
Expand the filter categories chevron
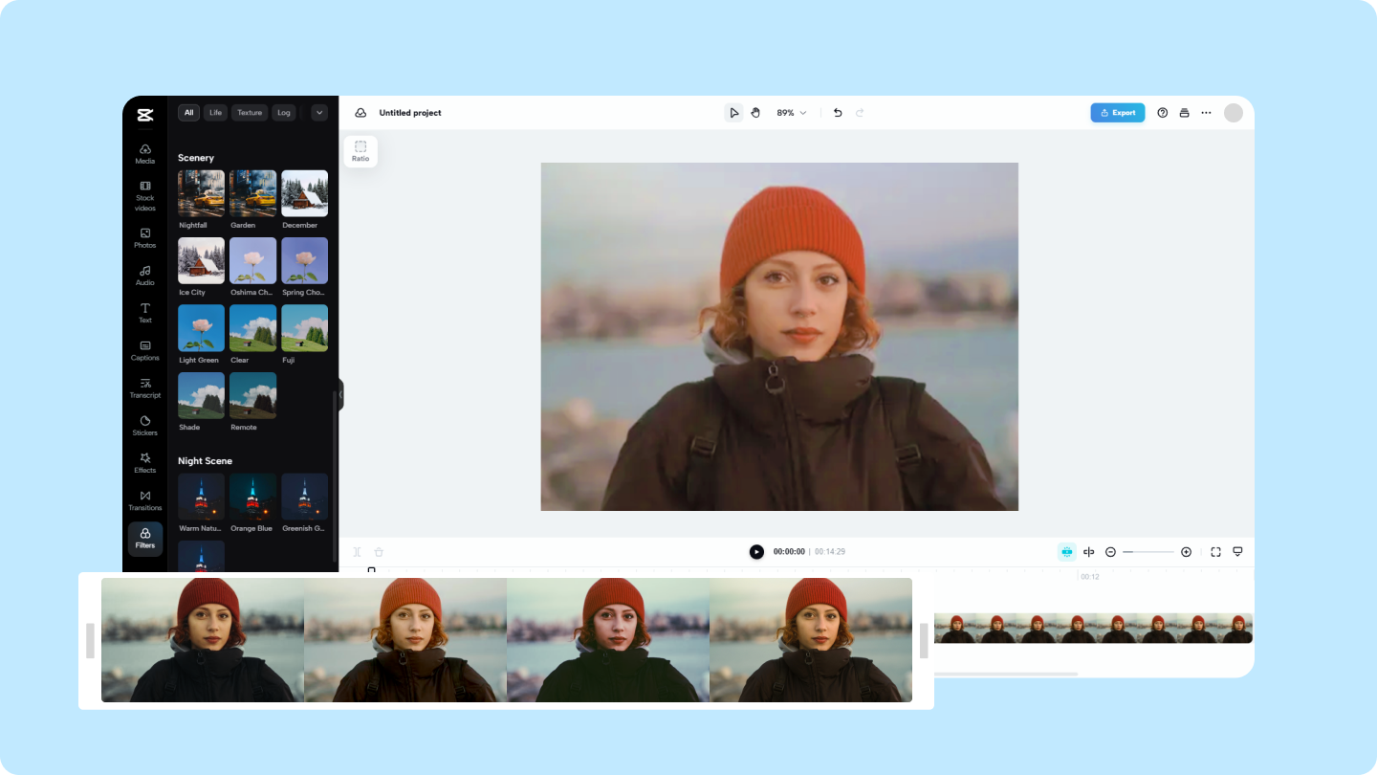coord(319,113)
